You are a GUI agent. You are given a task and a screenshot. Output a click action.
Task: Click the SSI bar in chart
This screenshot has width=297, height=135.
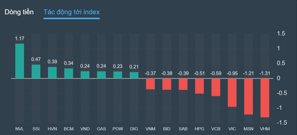[36, 71]
